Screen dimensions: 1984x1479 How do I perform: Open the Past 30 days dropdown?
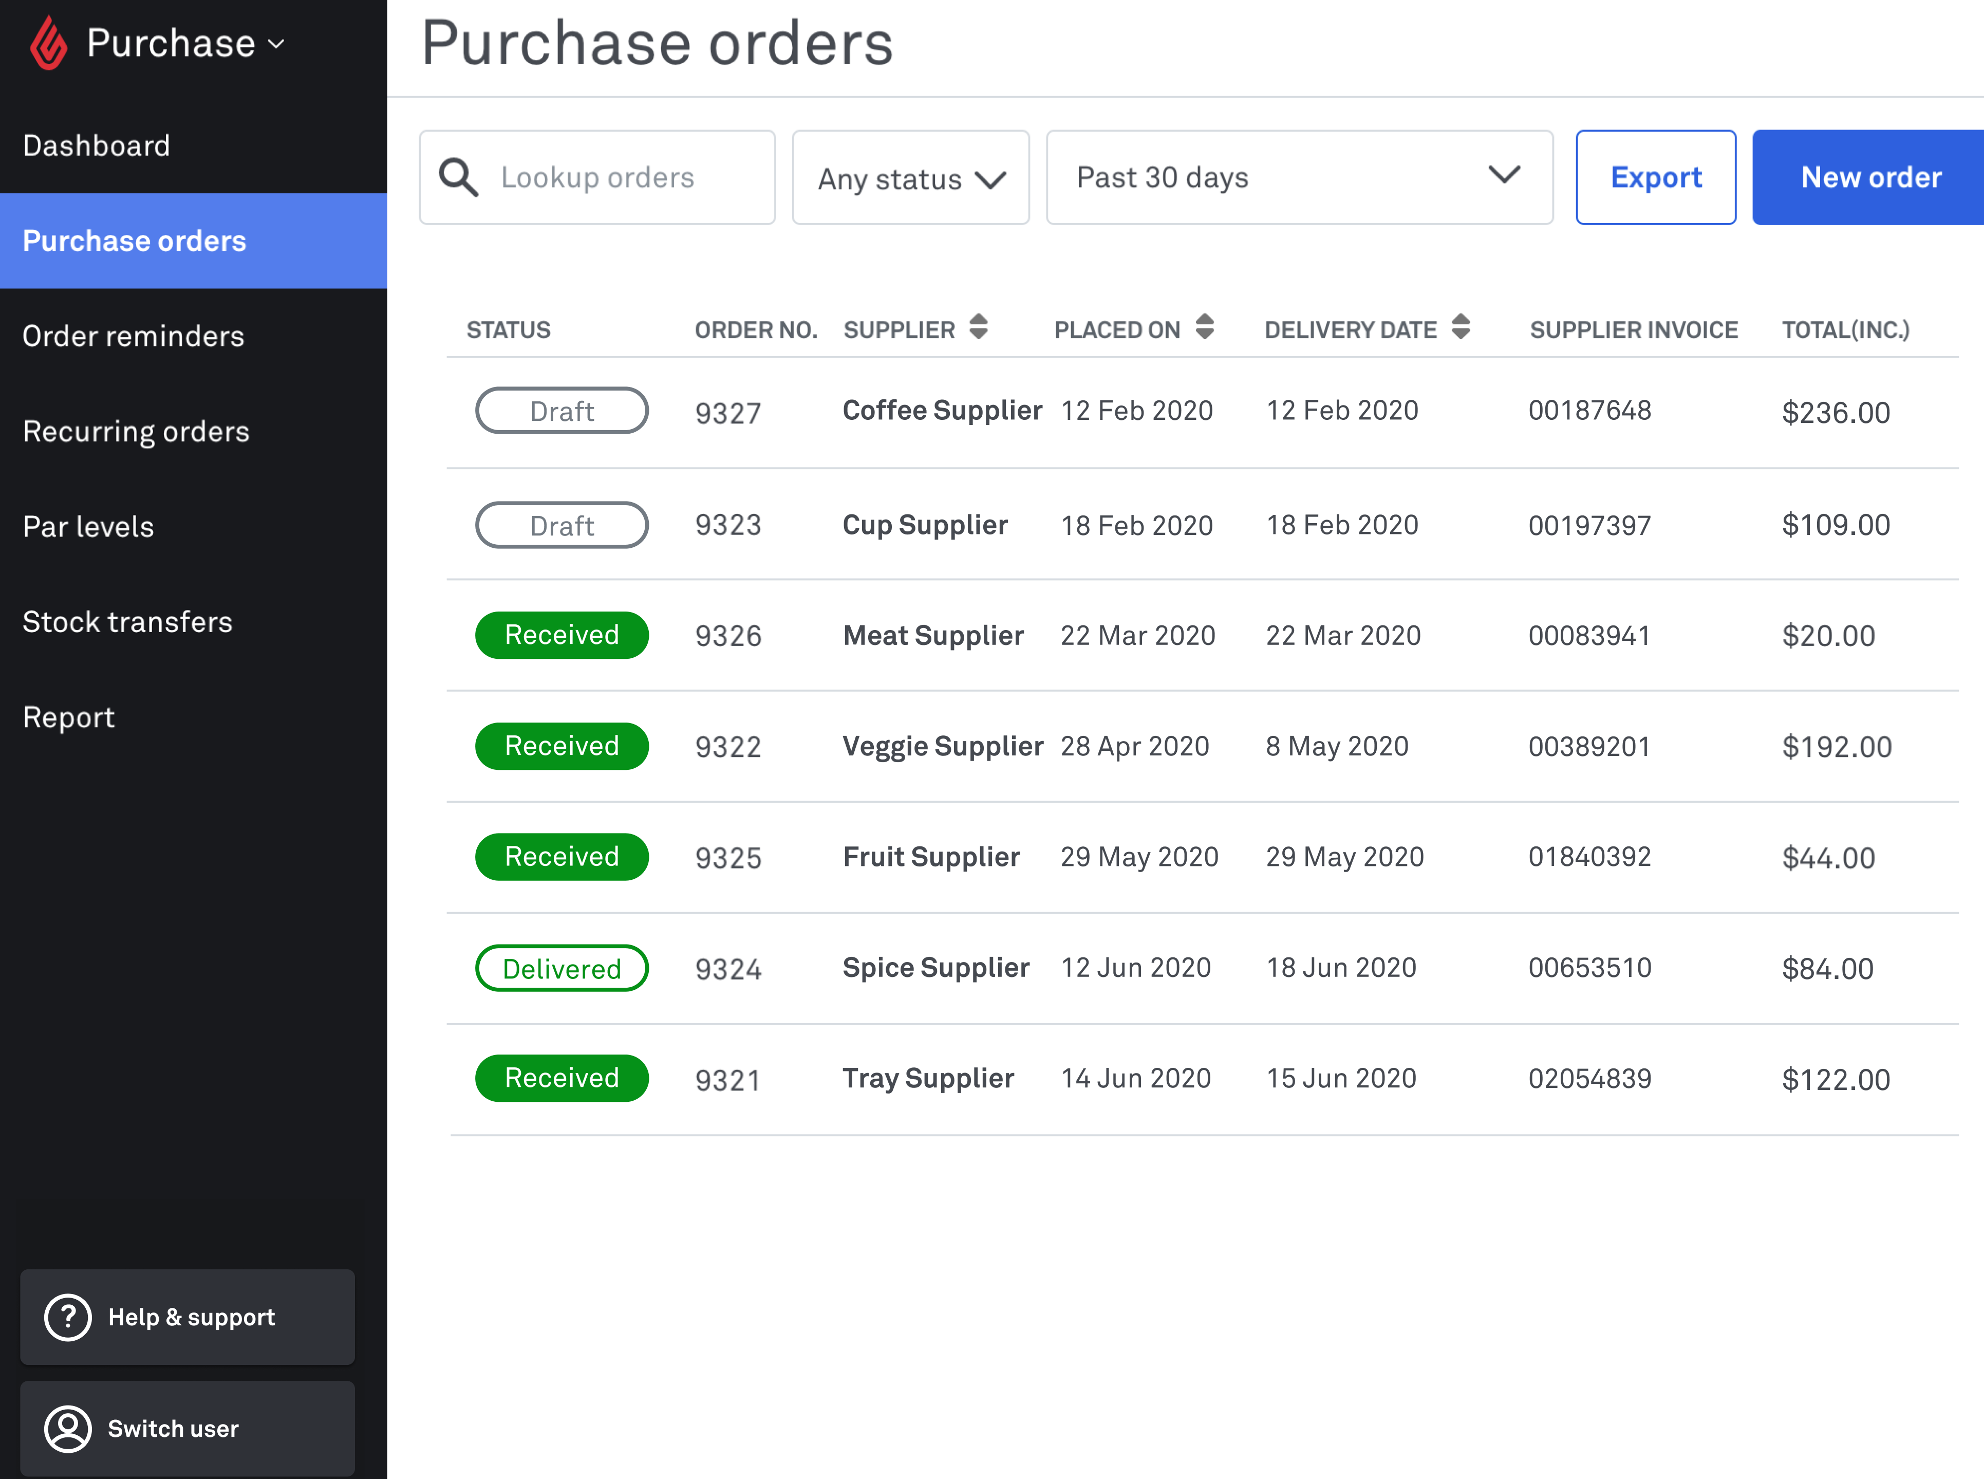click(1299, 177)
